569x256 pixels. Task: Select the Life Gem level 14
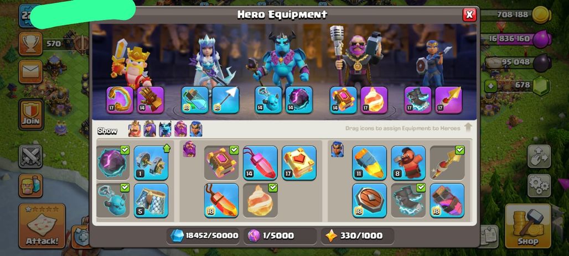click(x=260, y=163)
